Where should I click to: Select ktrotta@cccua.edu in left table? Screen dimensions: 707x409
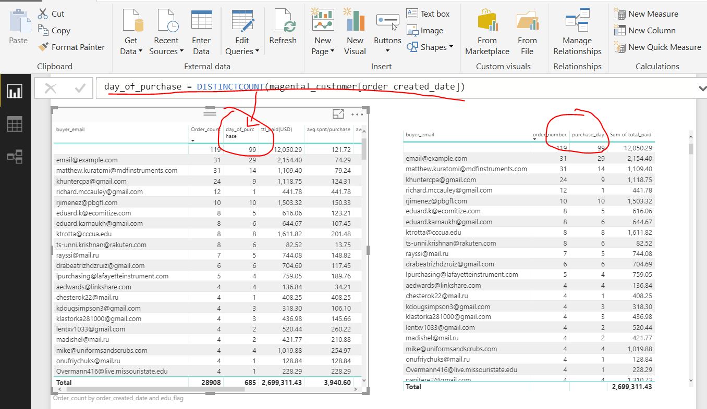tap(84, 234)
